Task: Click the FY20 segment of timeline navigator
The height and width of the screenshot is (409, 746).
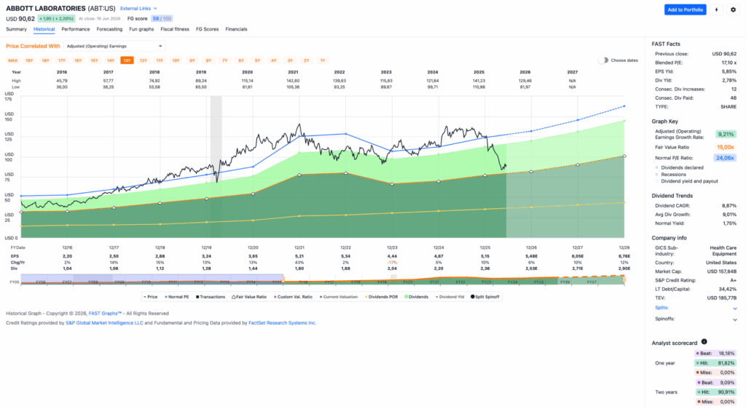Action: coord(408,282)
